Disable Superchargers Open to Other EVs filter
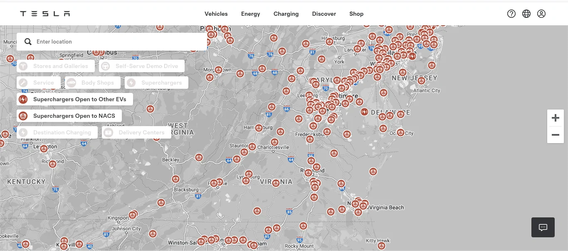Image resolution: width=568 pixels, height=251 pixels. tap(75, 99)
